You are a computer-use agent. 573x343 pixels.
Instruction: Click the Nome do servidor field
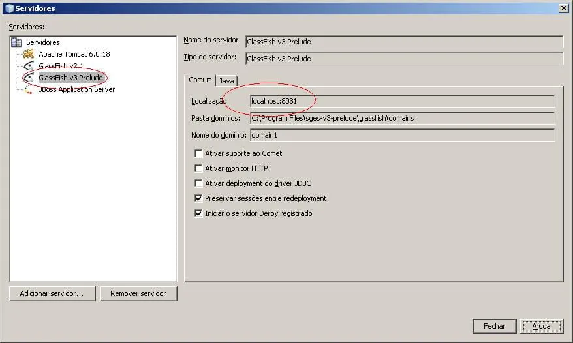(x=404, y=42)
